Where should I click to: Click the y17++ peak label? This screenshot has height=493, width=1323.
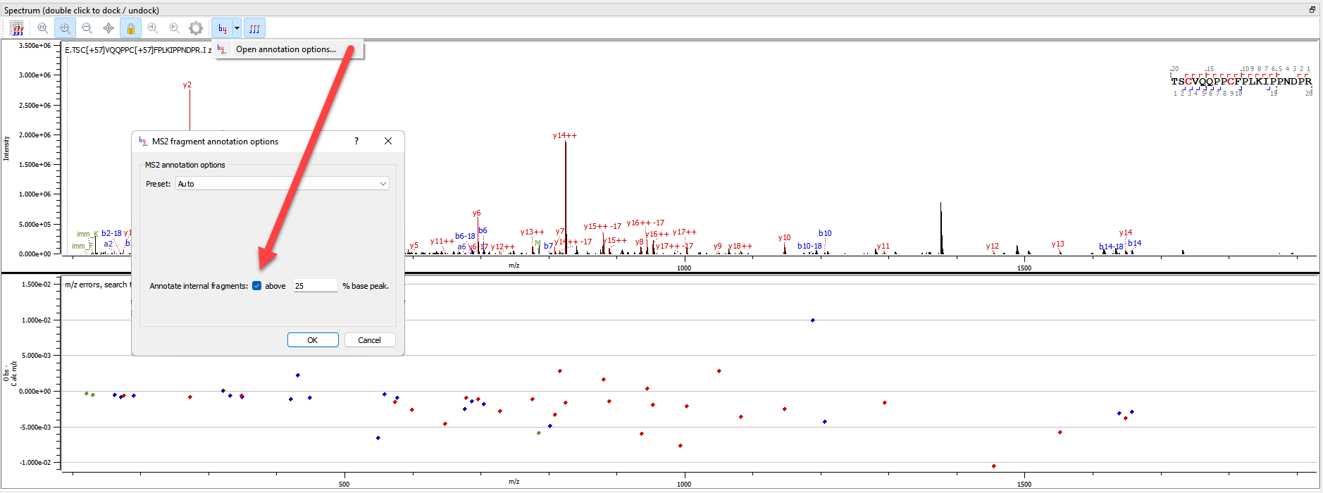(x=684, y=232)
